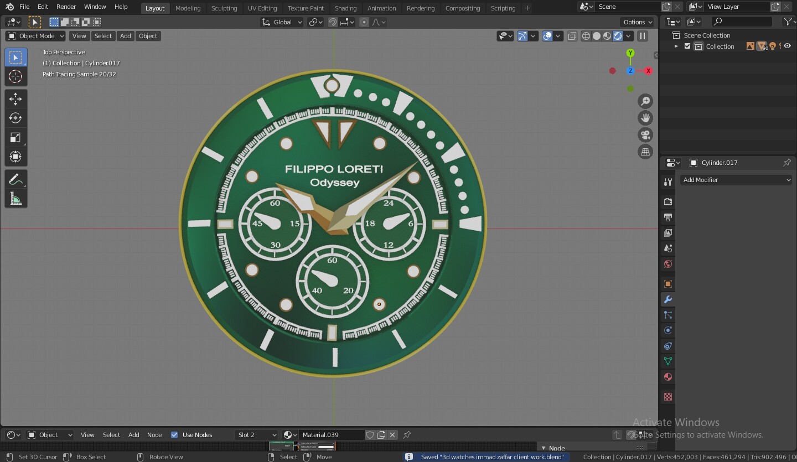Toggle Show Overlays button
The height and width of the screenshot is (462, 797).
coord(547,36)
